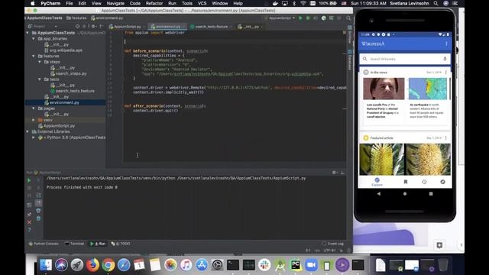Screen dimensions: 489x275
Task: Select org.wikipedia.apk in the project tree
Action: coord(63,50)
